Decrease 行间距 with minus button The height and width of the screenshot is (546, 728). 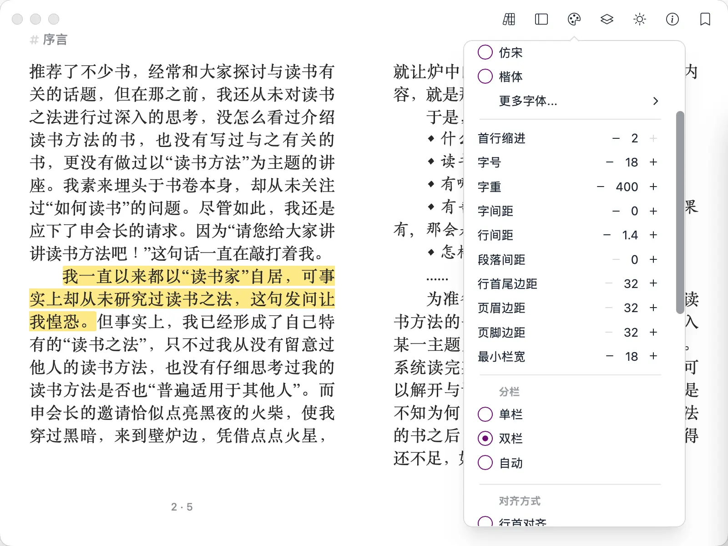click(607, 235)
